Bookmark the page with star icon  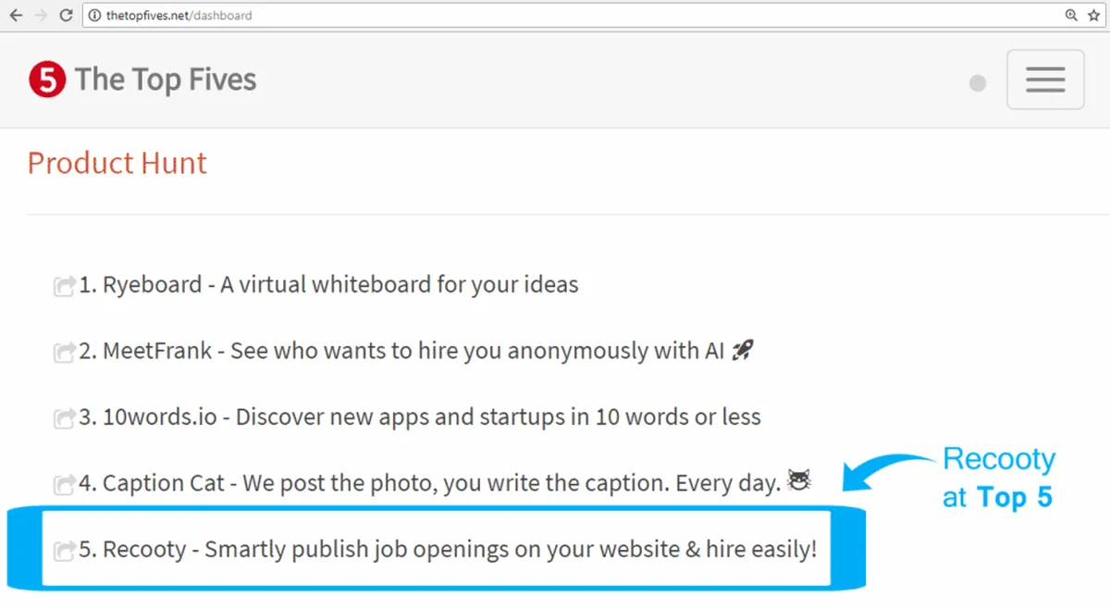pos(1093,15)
